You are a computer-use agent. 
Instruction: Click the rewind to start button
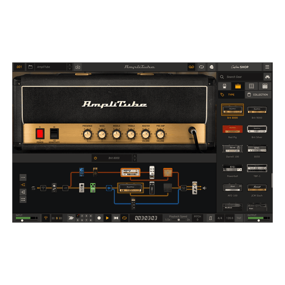click(x=116, y=218)
